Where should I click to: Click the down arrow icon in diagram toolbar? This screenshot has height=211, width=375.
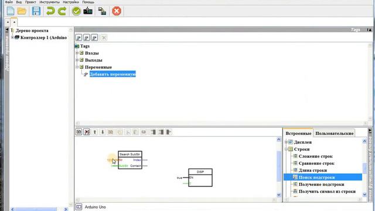tap(103, 132)
